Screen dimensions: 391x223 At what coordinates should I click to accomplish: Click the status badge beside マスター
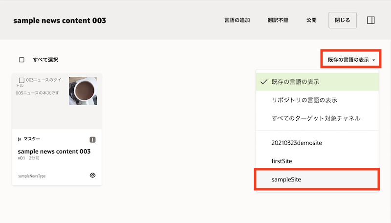point(93,139)
